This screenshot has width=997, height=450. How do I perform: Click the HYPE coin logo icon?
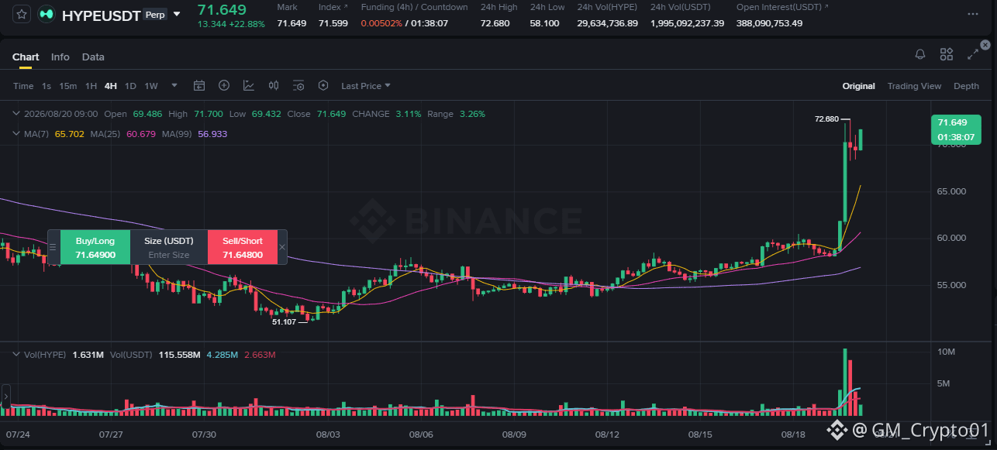tap(47, 14)
